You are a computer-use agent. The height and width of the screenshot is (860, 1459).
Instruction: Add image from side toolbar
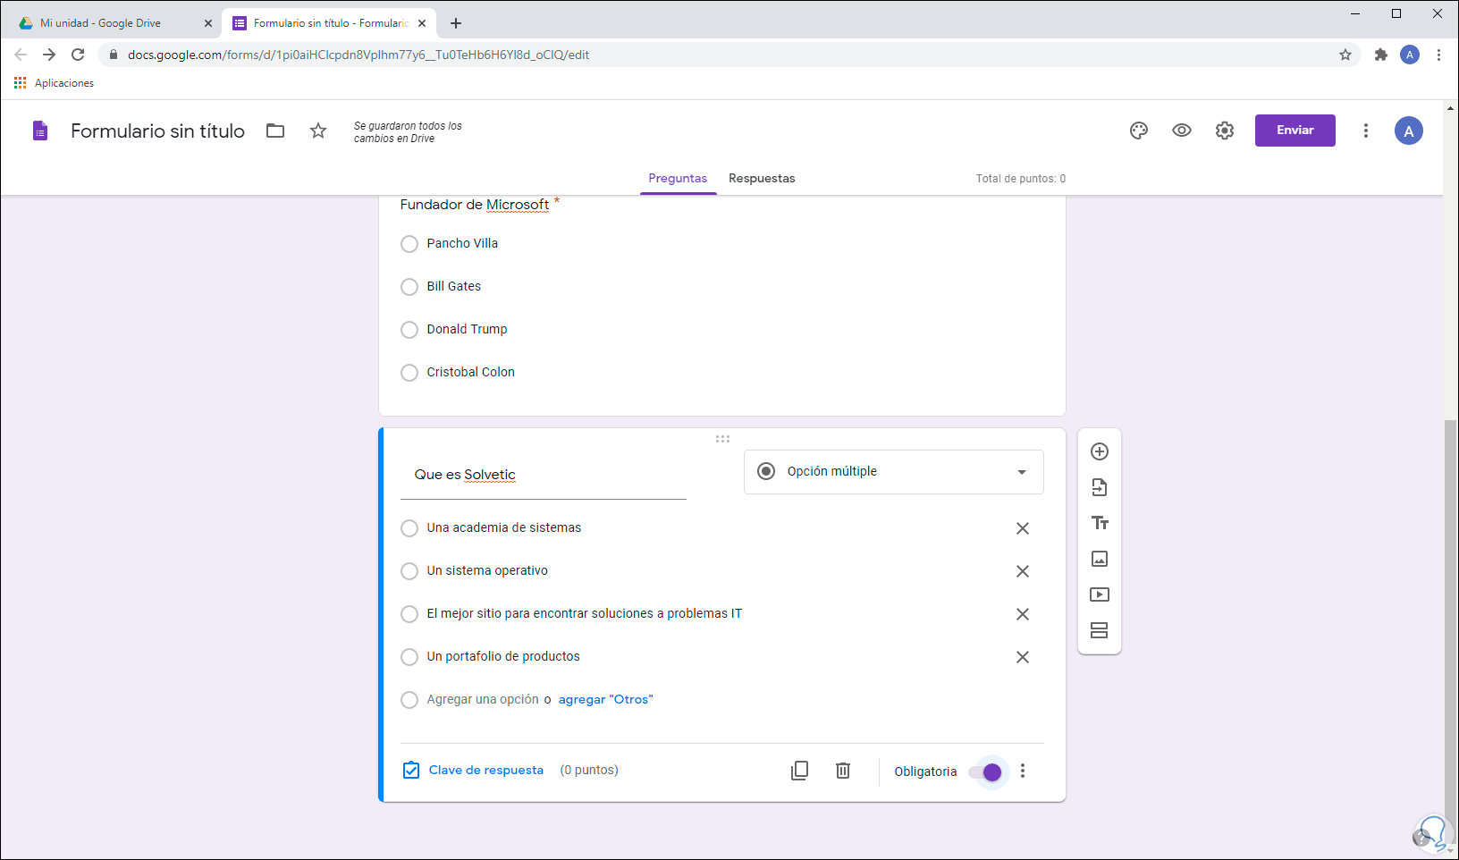point(1100,559)
